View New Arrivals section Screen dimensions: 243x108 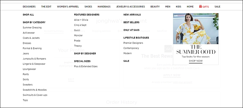point(132,15)
